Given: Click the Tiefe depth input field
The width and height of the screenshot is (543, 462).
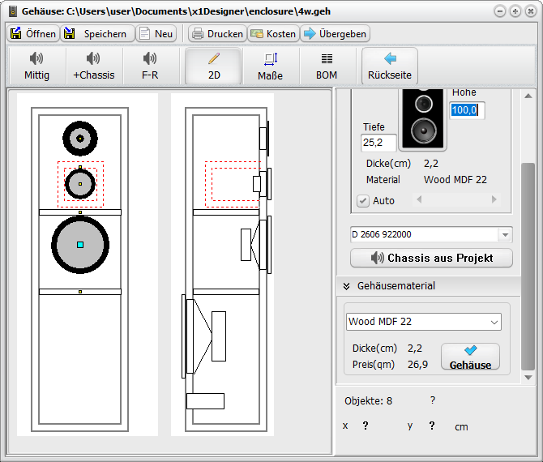Looking at the screenshot, I should click(x=378, y=143).
